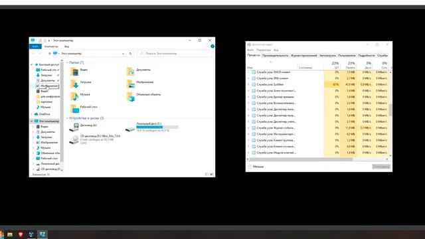Click the Properties icon in Explorer title bar
Viewport: 425px width, 239px height.
[x=40, y=40]
